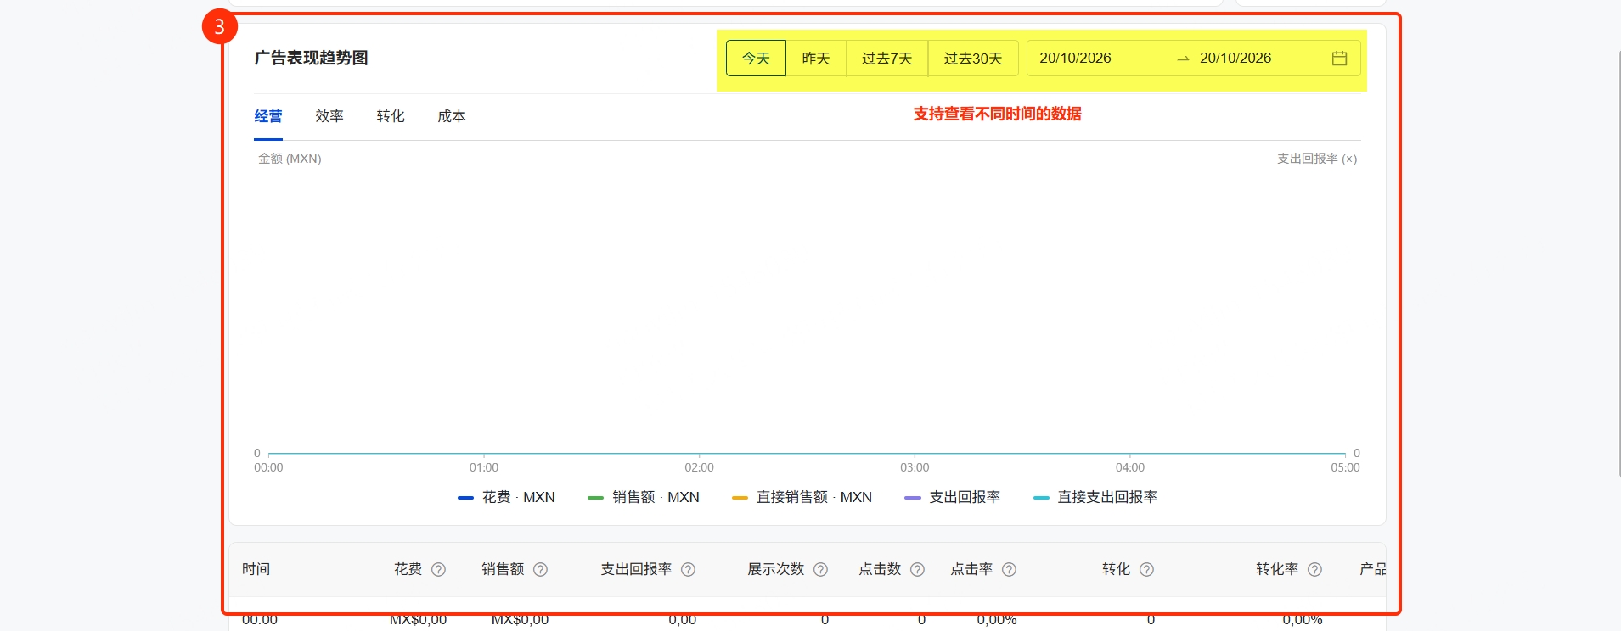The height and width of the screenshot is (631, 1621).
Task: Click the 广告表现趋势图 title
Action: click(311, 58)
